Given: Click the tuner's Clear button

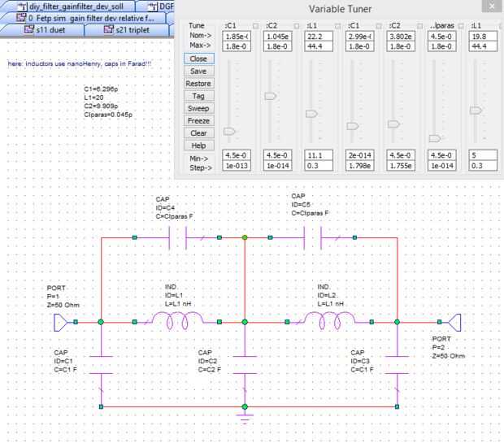Looking at the screenshot, I should coord(199,133).
